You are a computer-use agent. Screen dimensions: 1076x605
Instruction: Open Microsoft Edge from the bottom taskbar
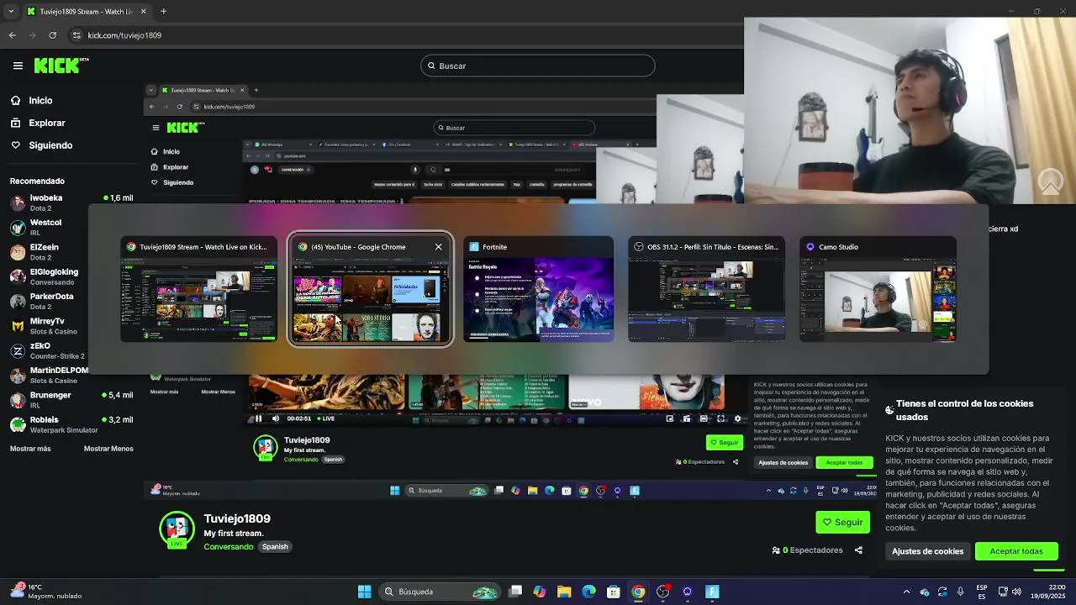588,592
